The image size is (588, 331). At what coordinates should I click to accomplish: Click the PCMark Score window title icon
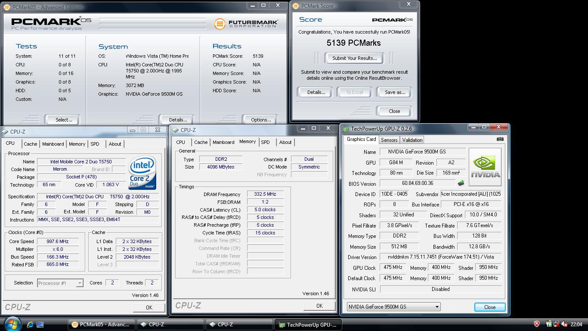296,6
